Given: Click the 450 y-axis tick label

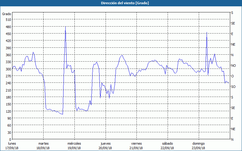Looking at the screenshot, I should 8,34.
